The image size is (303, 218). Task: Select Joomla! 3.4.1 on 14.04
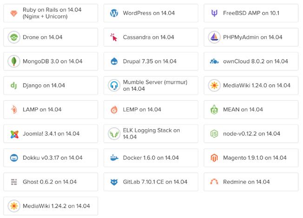pyautogui.click(x=51, y=134)
